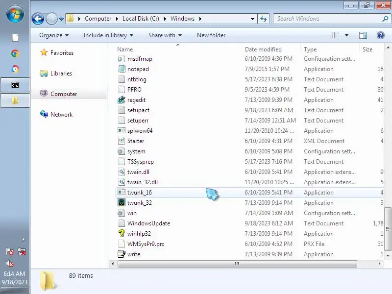Image resolution: width=392 pixels, height=294 pixels.
Task: Select the twunk_32 application icon
Action: 121,203
